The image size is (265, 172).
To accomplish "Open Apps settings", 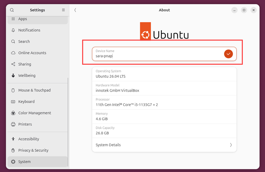I will 37,19.
